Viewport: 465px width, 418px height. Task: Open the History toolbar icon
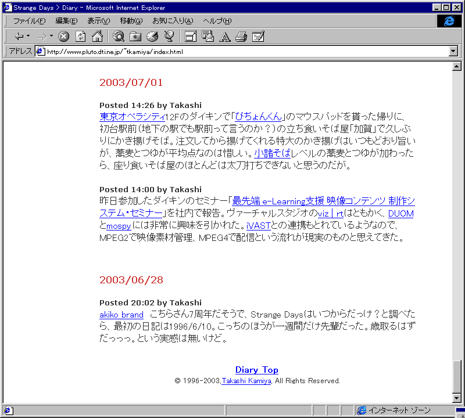pos(152,37)
